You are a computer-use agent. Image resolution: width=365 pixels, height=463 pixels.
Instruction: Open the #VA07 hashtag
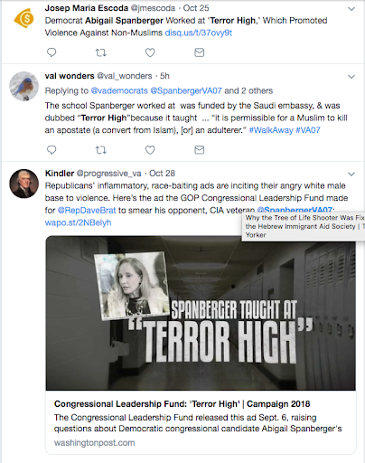click(308, 130)
